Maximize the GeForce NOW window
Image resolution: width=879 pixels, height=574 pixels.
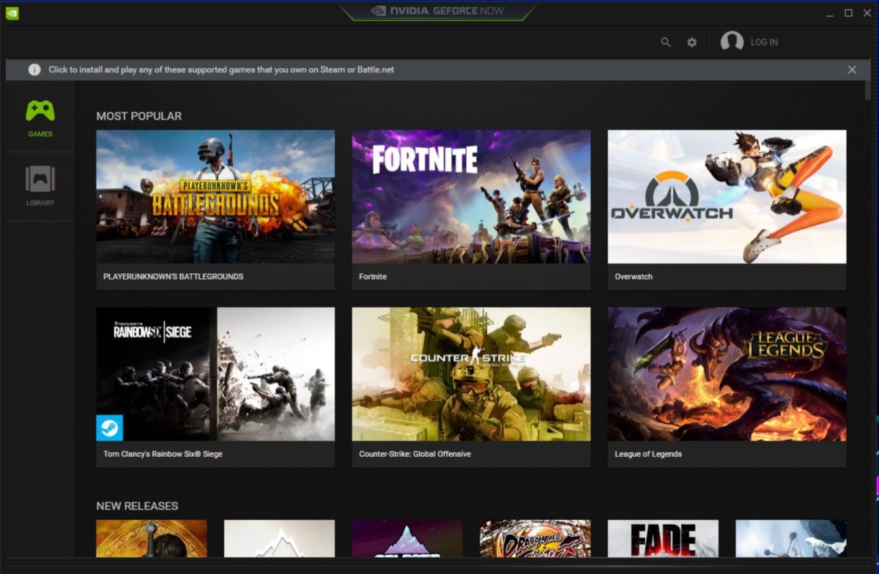848,13
